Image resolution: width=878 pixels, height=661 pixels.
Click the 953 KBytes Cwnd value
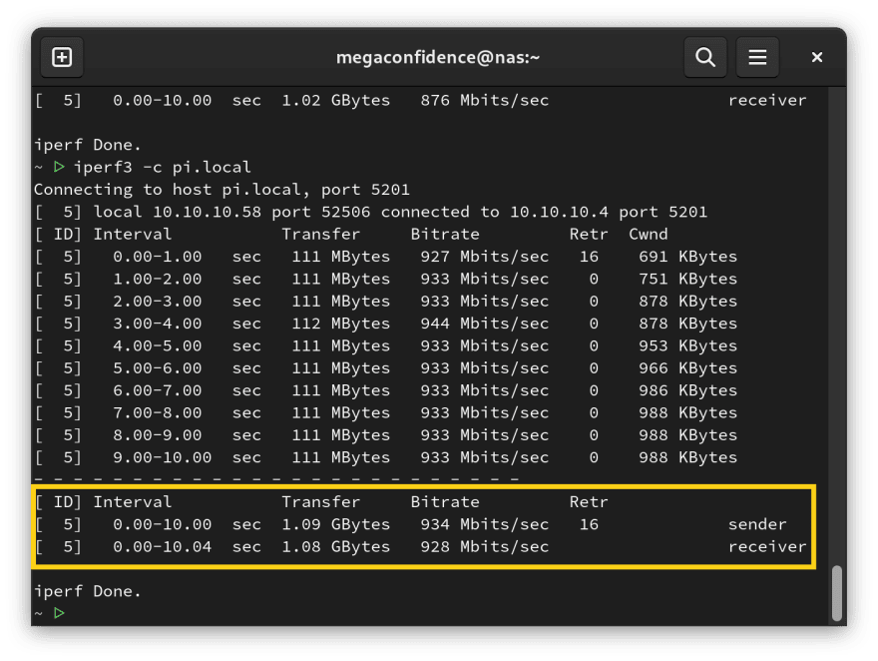(x=687, y=346)
